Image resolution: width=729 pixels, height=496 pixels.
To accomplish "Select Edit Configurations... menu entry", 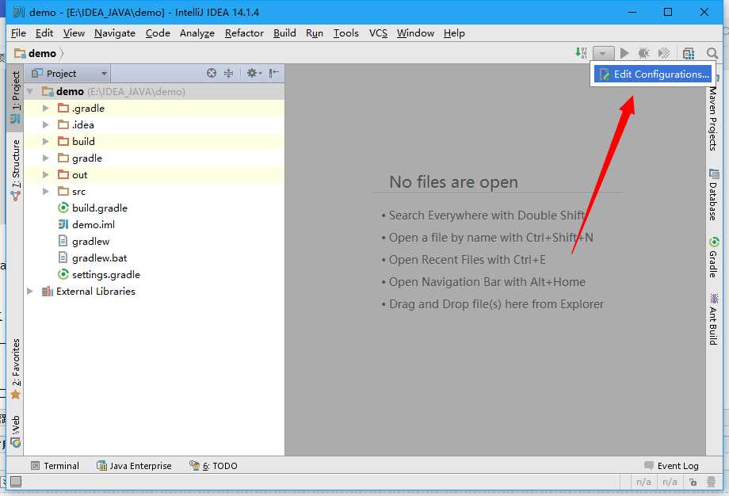I will (652, 74).
